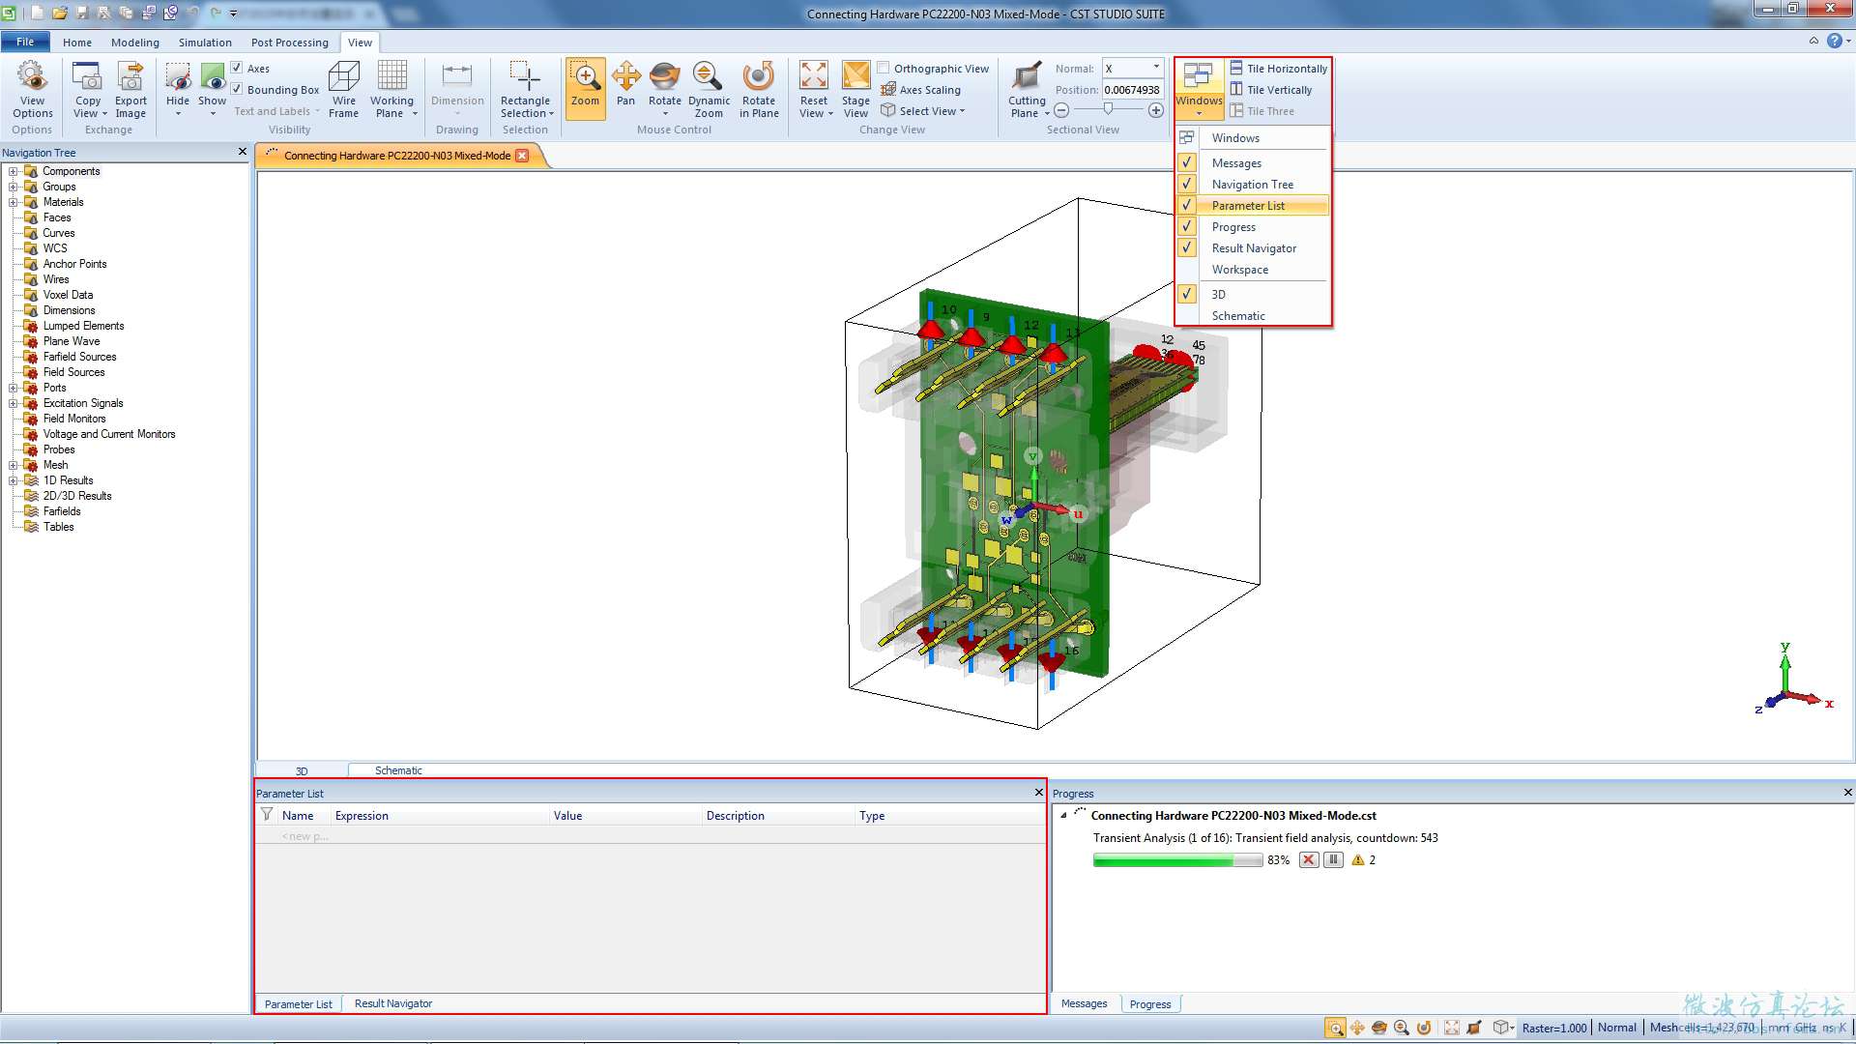Switch to the Messages bottom tab
Image resolution: width=1856 pixels, height=1044 pixels.
(x=1084, y=1003)
